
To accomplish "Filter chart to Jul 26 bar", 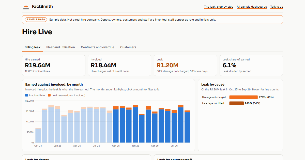I will coord(174,126).
